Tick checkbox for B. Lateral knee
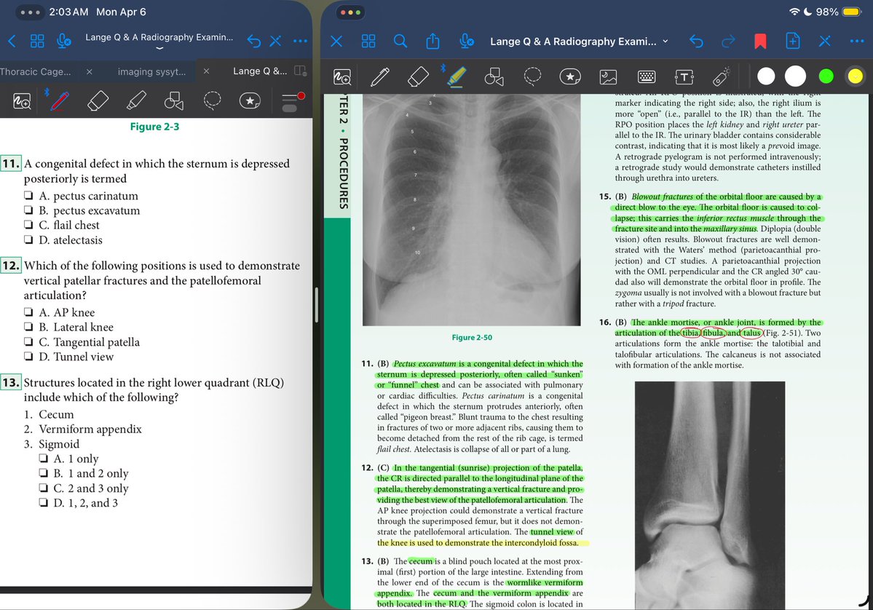The height and width of the screenshot is (610, 873). coord(28,326)
